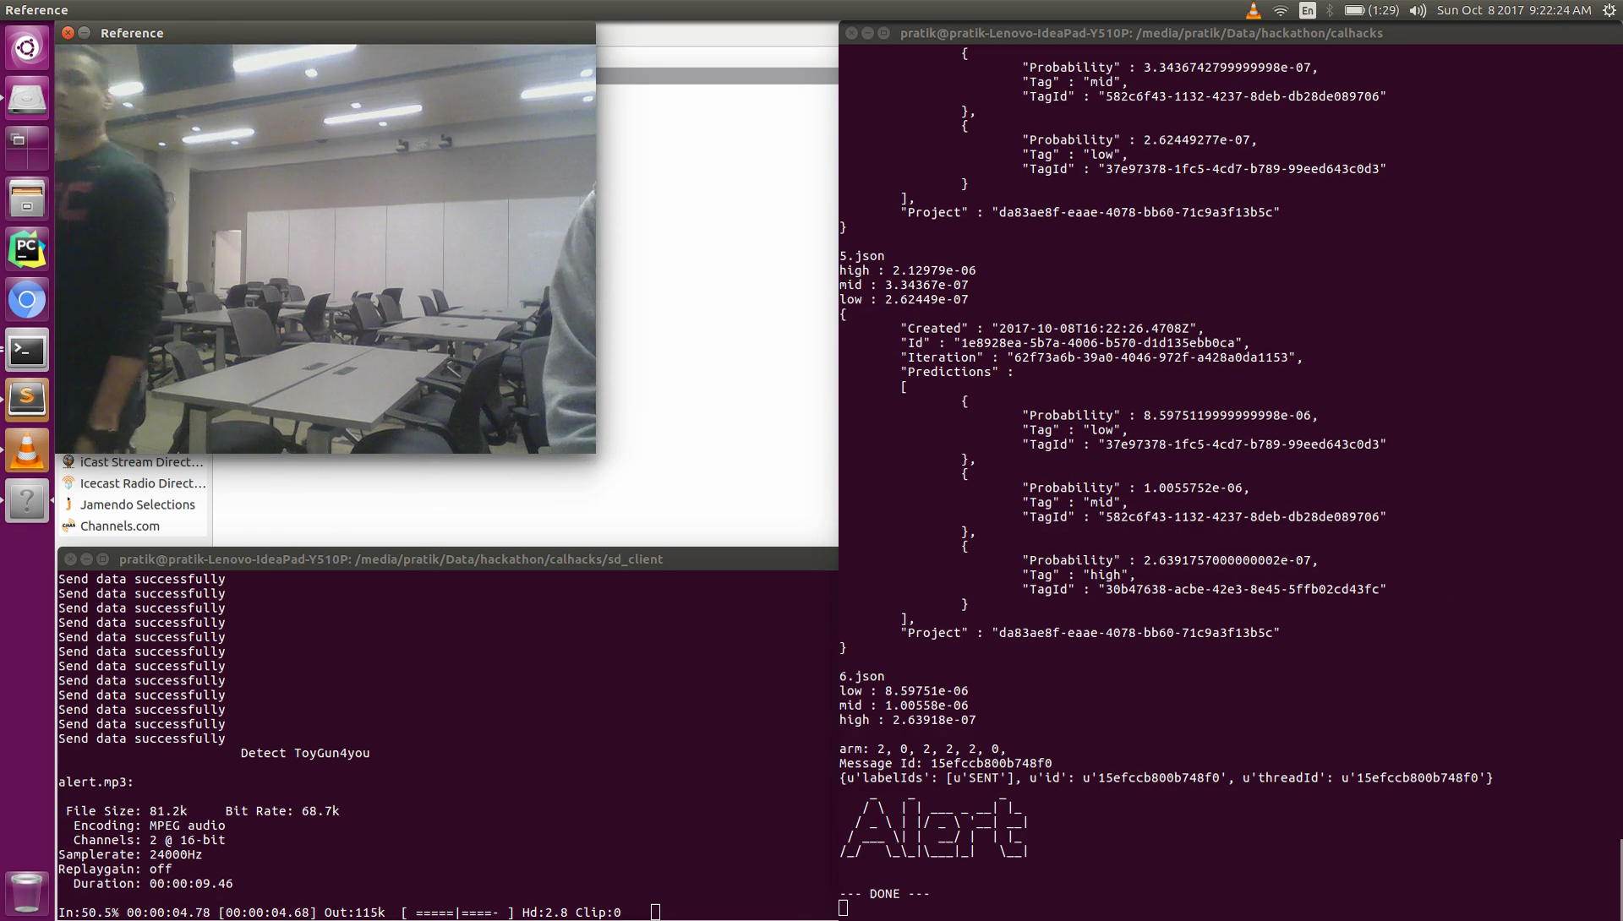Switch to Terminal dock icon
The width and height of the screenshot is (1623, 921).
point(27,350)
